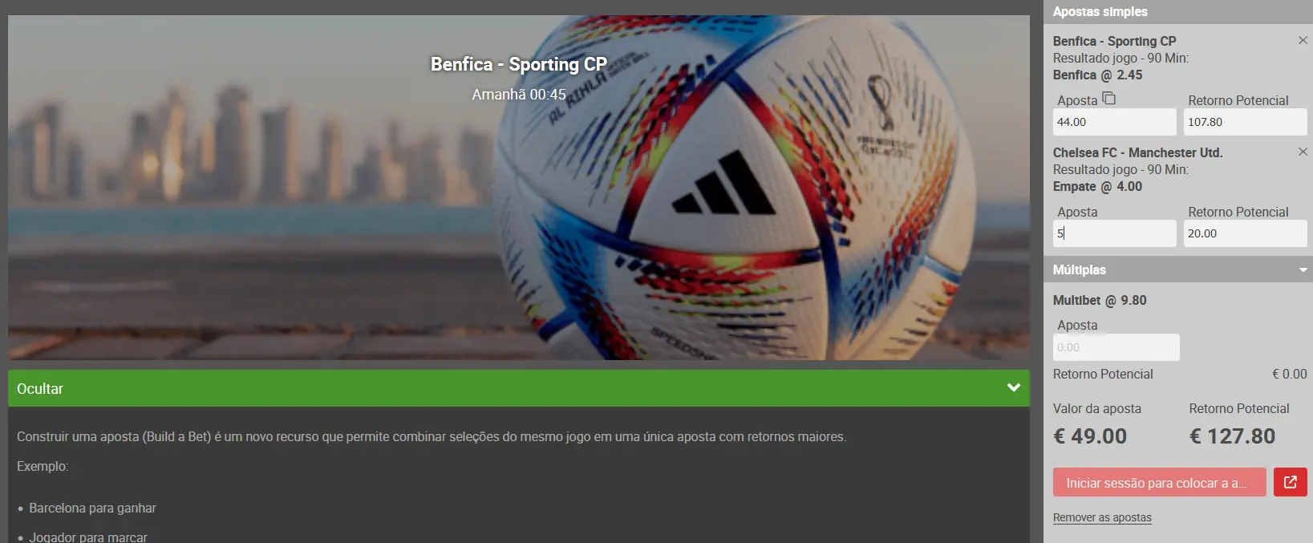The image size is (1313, 543).
Task: Focus the Chelsea draw stake input
Action: pos(1114,233)
